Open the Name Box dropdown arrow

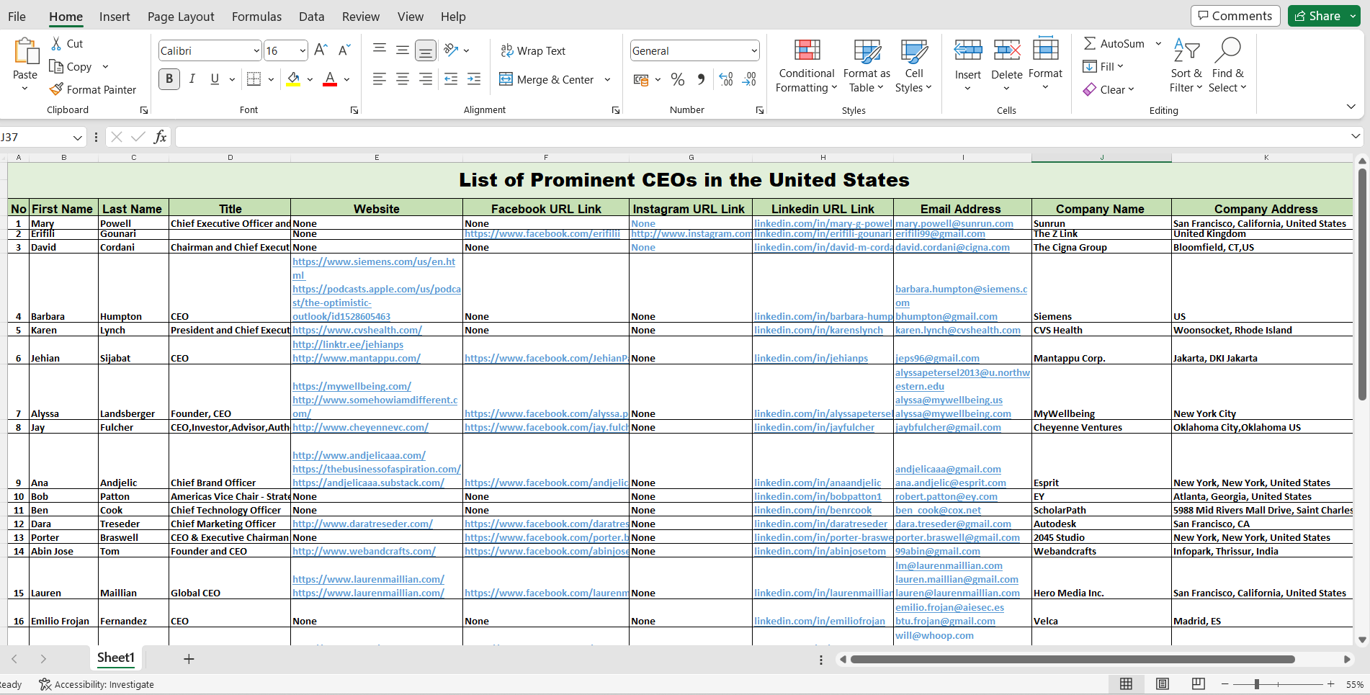click(x=77, y=137)
